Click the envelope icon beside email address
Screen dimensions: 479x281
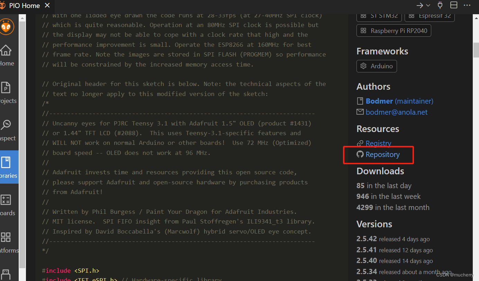click(360, 112)
